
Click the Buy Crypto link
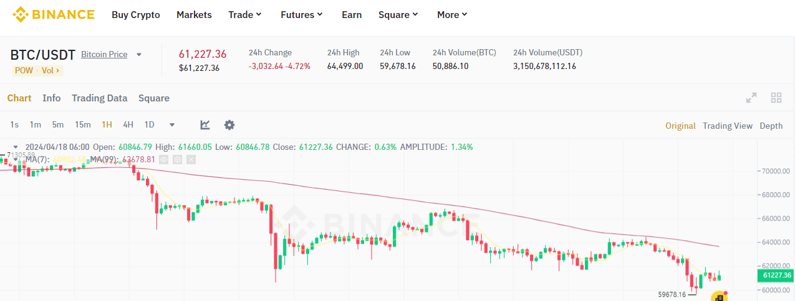(x=136, y=14)
